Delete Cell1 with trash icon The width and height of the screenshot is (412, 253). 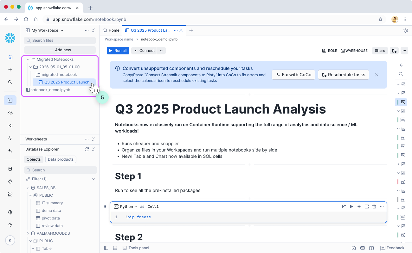click(x=374, y=207)
